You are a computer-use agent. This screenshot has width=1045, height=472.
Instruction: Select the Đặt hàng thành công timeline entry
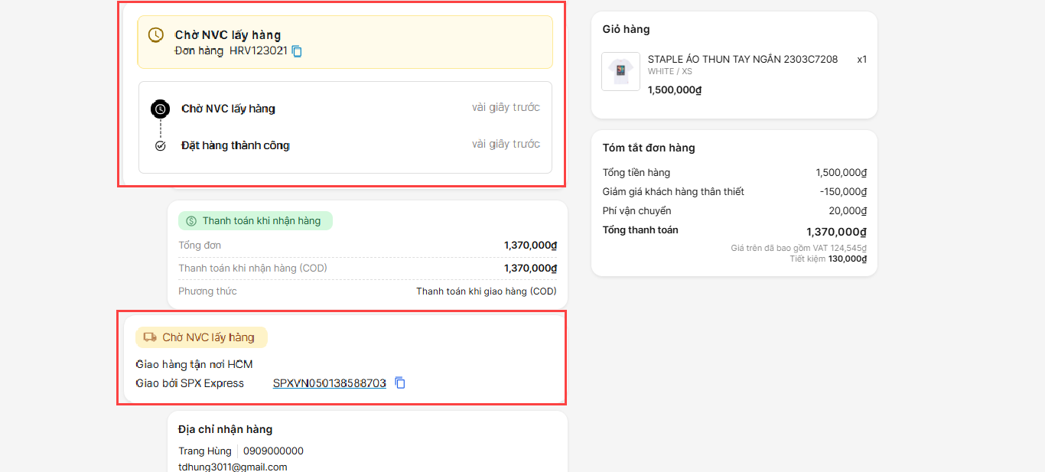point(236,145)
